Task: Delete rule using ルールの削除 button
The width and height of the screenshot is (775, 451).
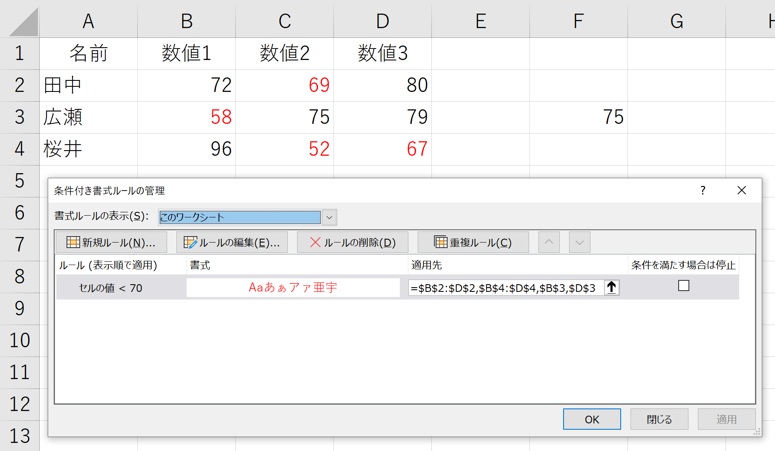Action: tap(353, 243)
